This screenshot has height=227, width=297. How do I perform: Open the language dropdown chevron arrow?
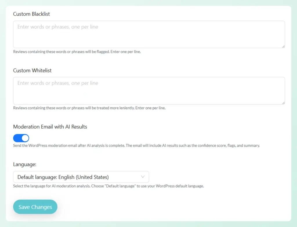pyautogui.click(x=142, y=177)
